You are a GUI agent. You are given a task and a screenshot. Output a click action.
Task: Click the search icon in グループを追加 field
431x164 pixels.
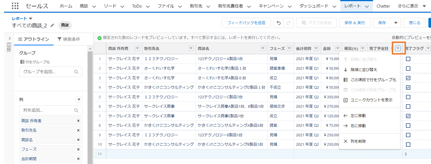pos(76,72)
